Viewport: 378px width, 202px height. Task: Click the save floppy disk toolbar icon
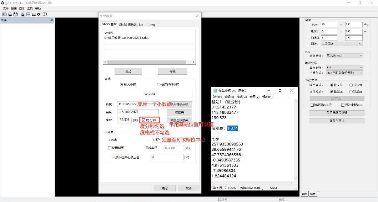(15, 15)
